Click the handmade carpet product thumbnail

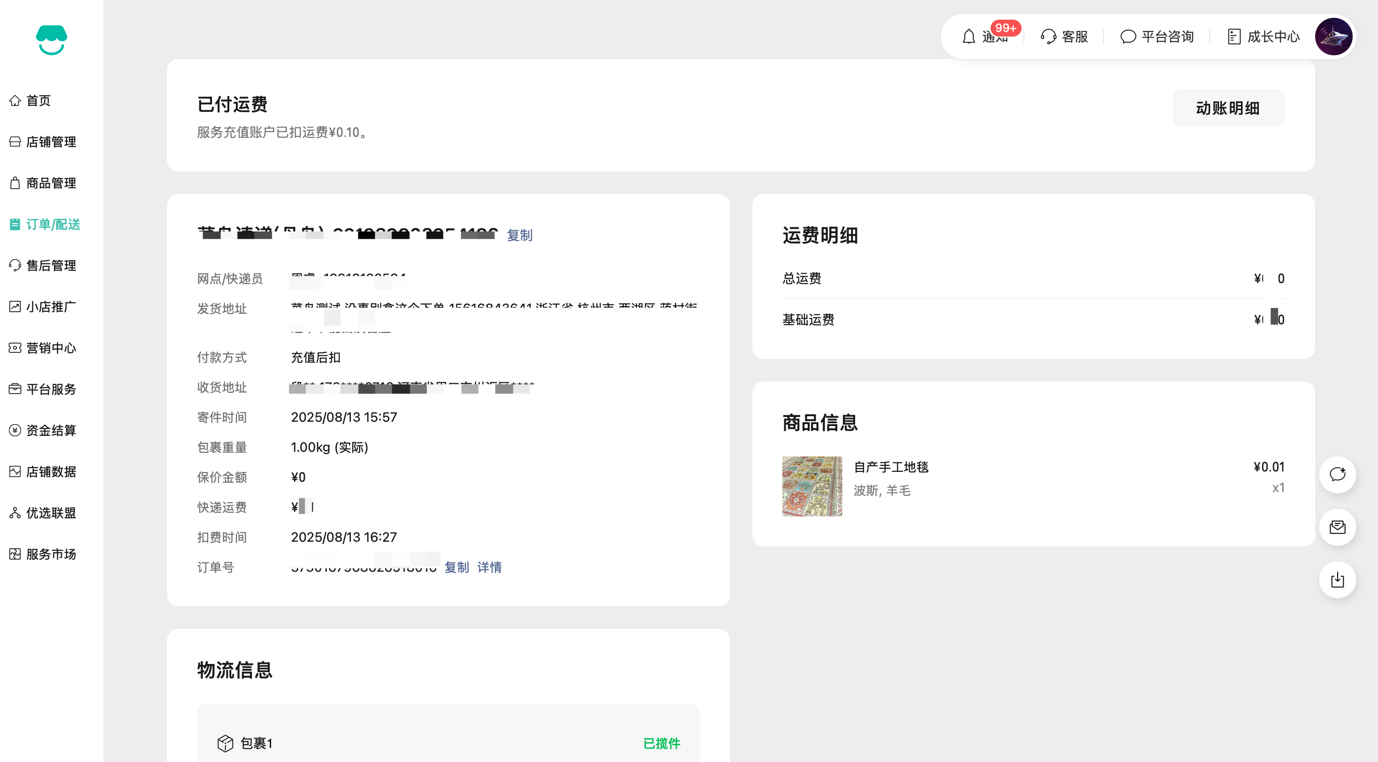pyautogui.click(x=811, y=486)
